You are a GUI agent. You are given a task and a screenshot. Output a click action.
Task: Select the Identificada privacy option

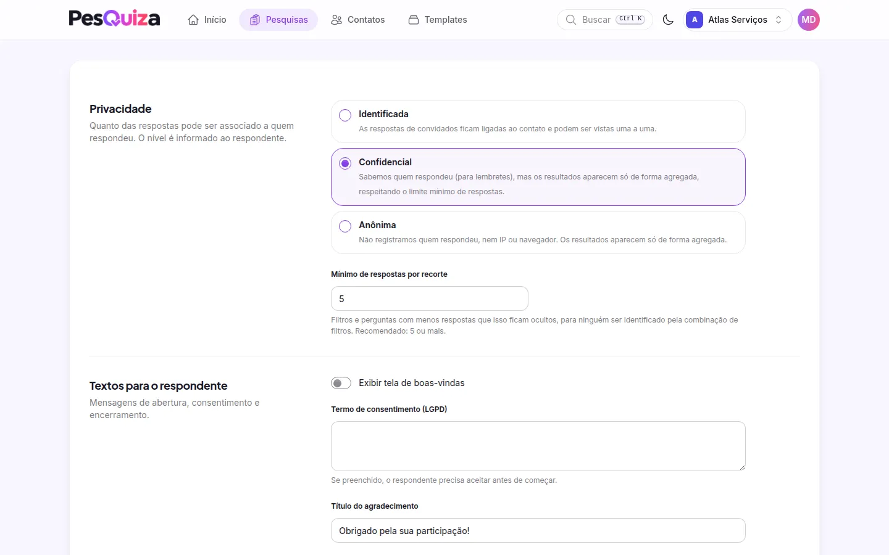[538, 121]
